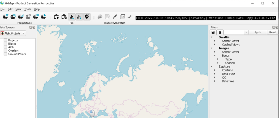The width and height of the screenshot is (279, 118).
Task: Select the pencil tool in Product Generation
Action: click(x=115, y=17)
